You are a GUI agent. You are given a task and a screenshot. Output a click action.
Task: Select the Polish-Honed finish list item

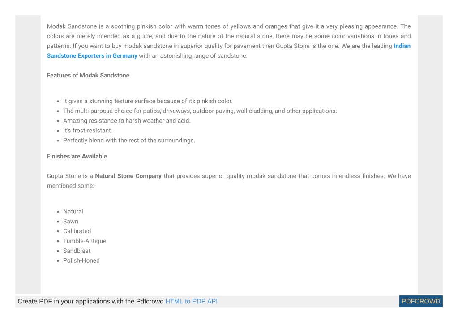[81, 260]
